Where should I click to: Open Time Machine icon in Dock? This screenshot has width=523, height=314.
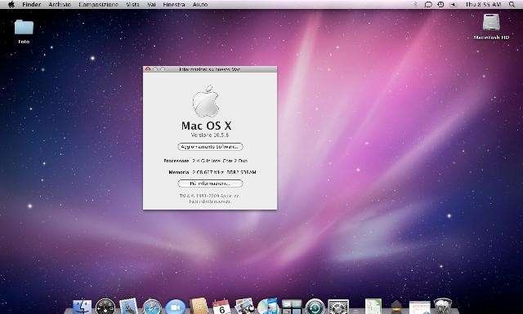click(315, 307)
